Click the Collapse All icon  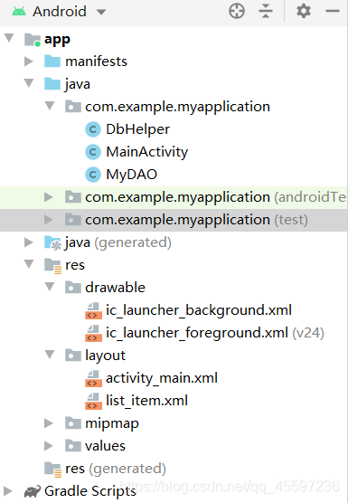pyautogui.click(x=266, y=11)
